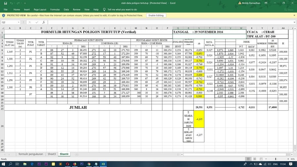This screenshot has height=167, width=297.
Task: Click cell 'CUACA : CERAH'
Action: pos(267,32)
